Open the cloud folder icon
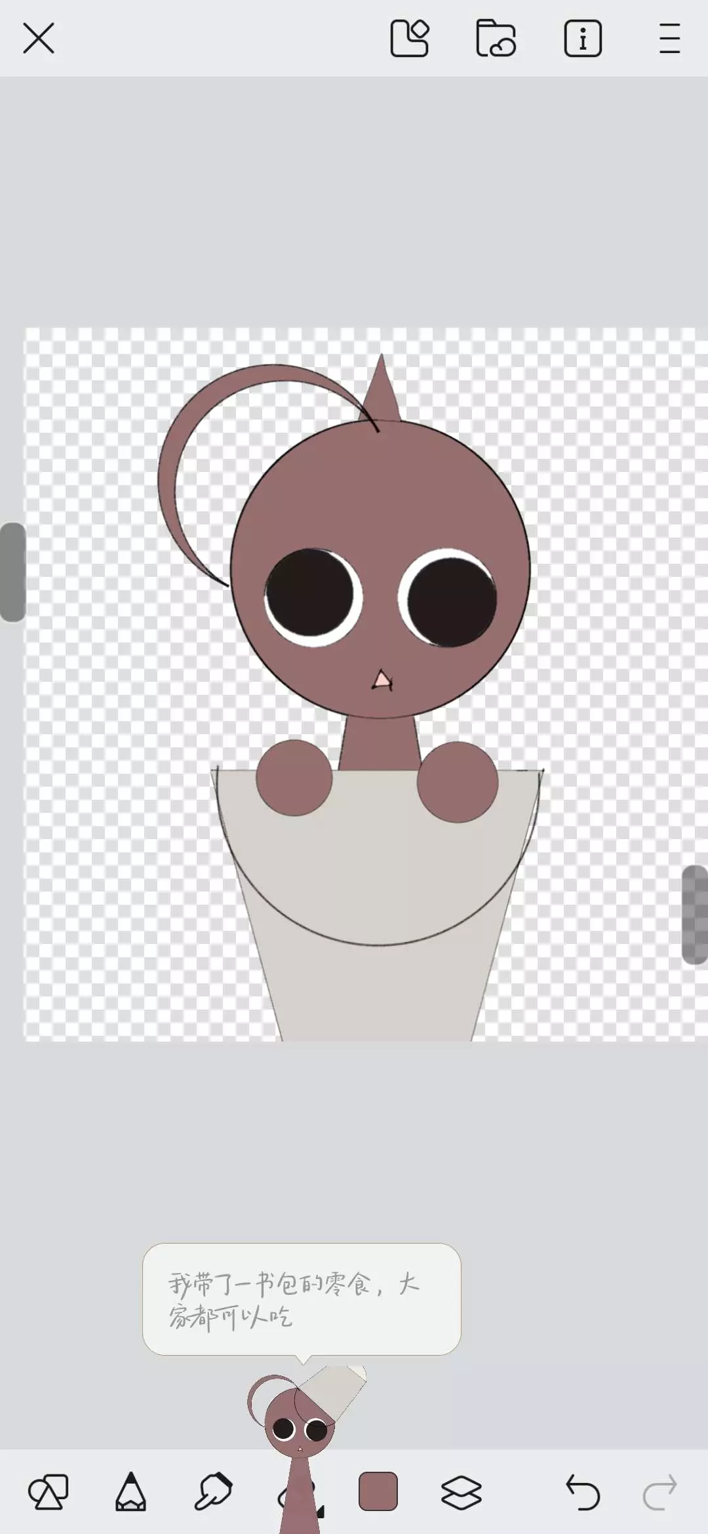708x1534 pixels. [496, 38]
